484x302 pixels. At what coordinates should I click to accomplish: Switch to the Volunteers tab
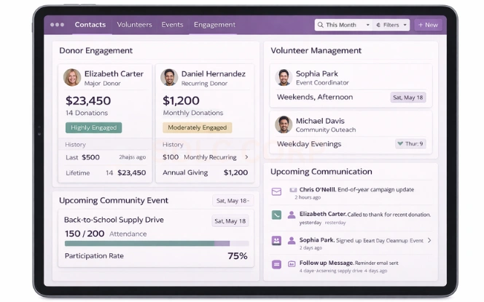point(134,25)
